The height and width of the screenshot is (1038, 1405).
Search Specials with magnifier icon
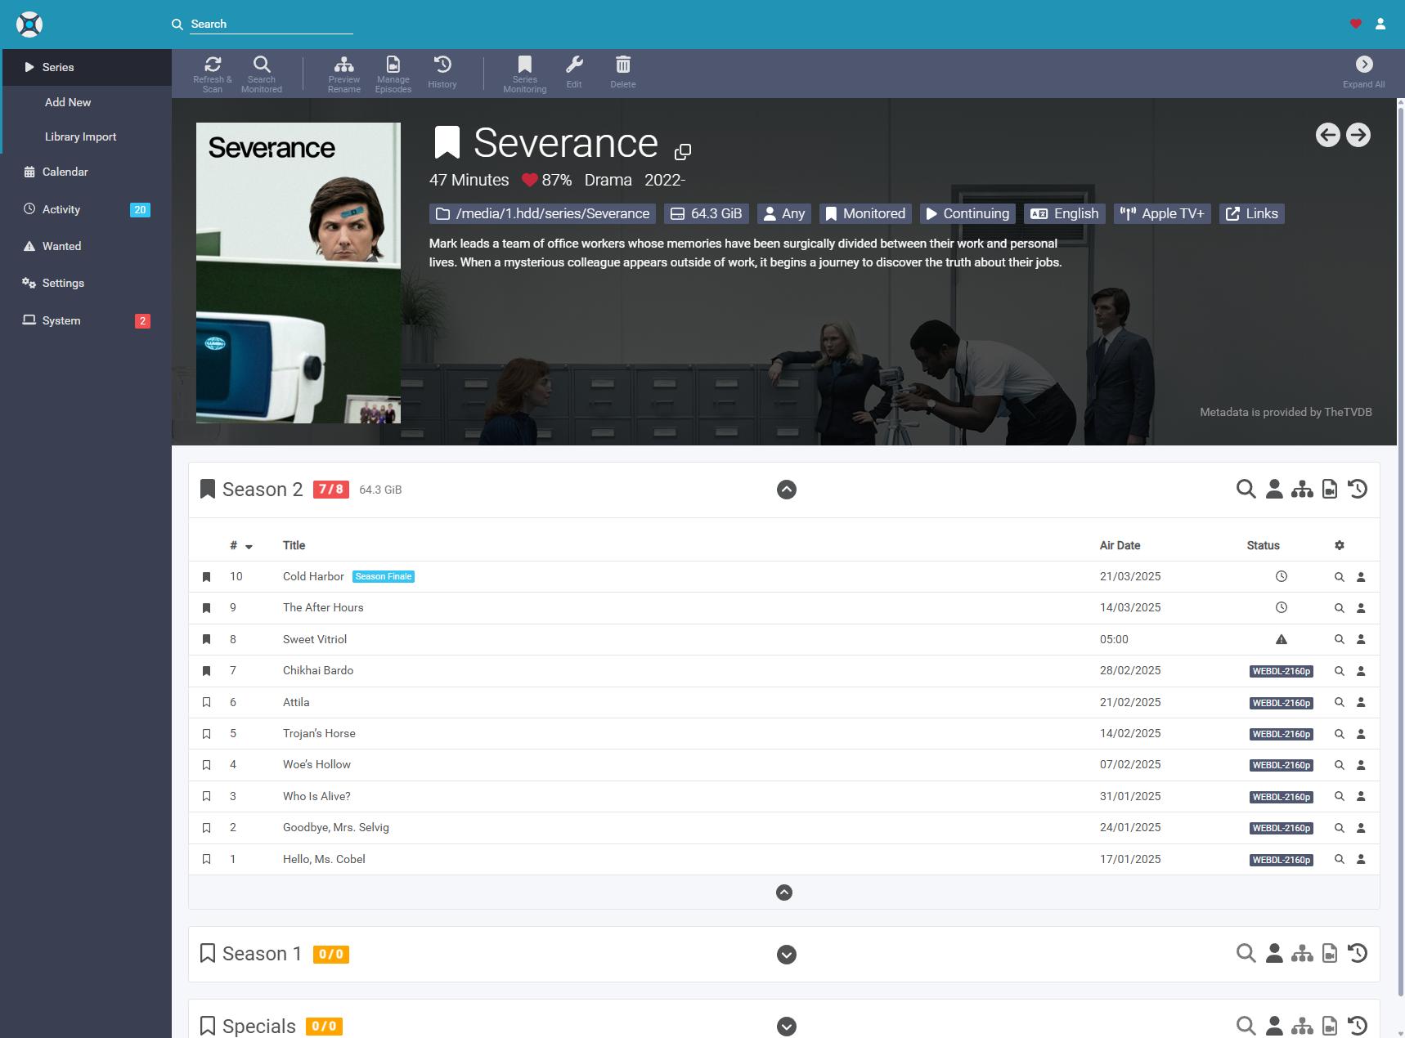coord(1246,1025)
